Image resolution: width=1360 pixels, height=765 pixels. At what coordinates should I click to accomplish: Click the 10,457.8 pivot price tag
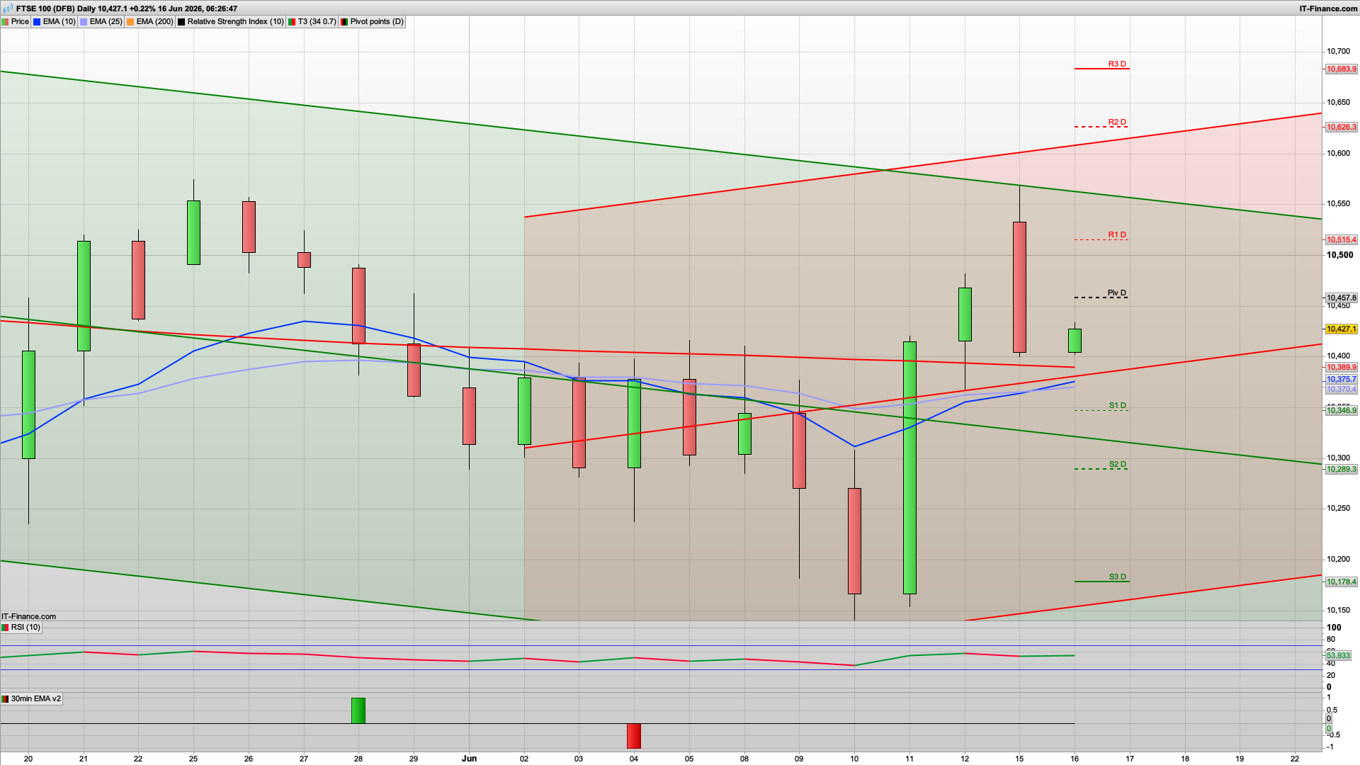pyautogui.click(x=1342, y=298)
